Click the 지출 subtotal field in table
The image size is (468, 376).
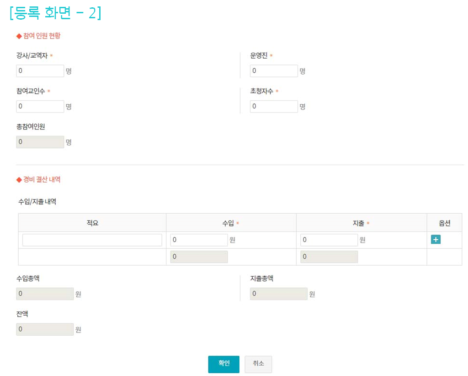pyautogui.click(x=329, y=257)
